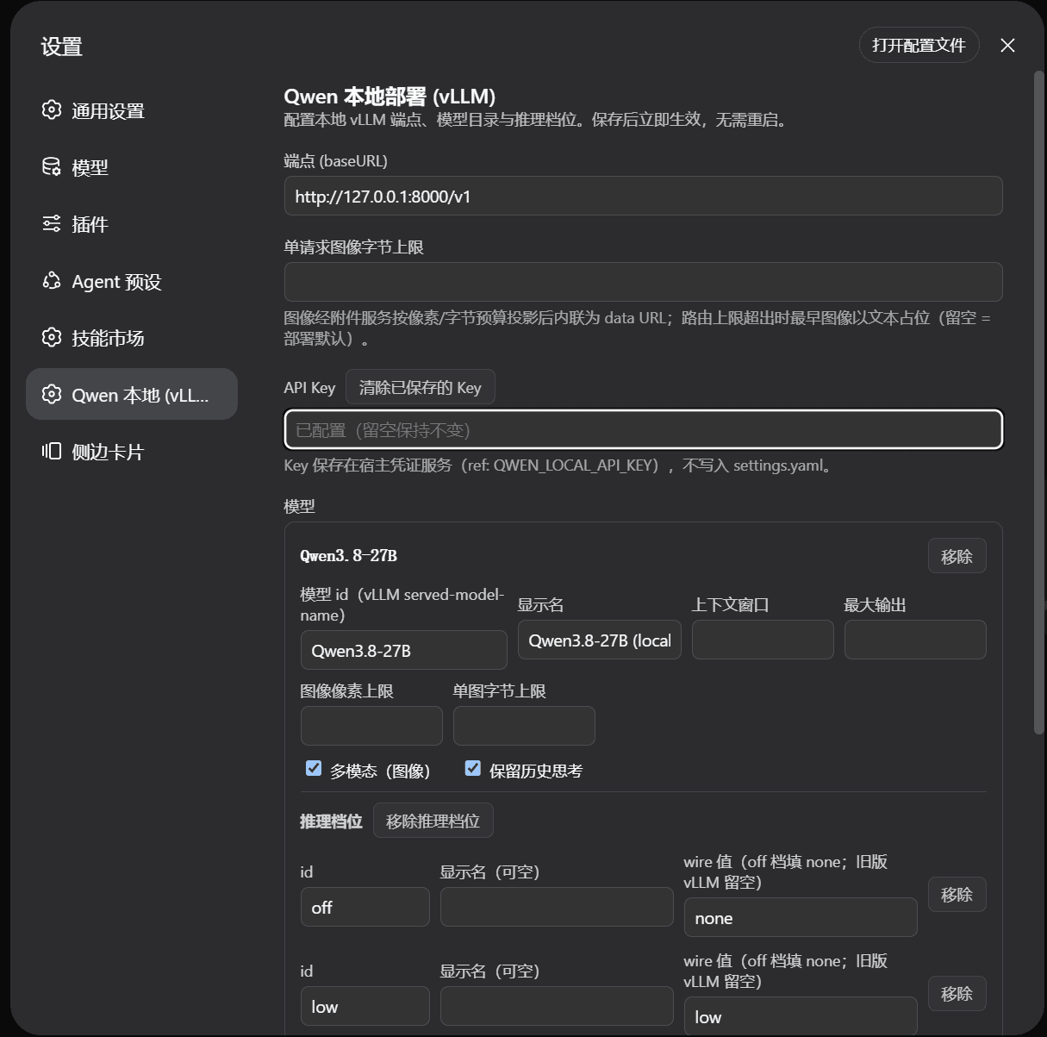This screenshot has height=1037, width=1047.
Task: Remove the off reasoning level row
Action: tap(957, 894)
